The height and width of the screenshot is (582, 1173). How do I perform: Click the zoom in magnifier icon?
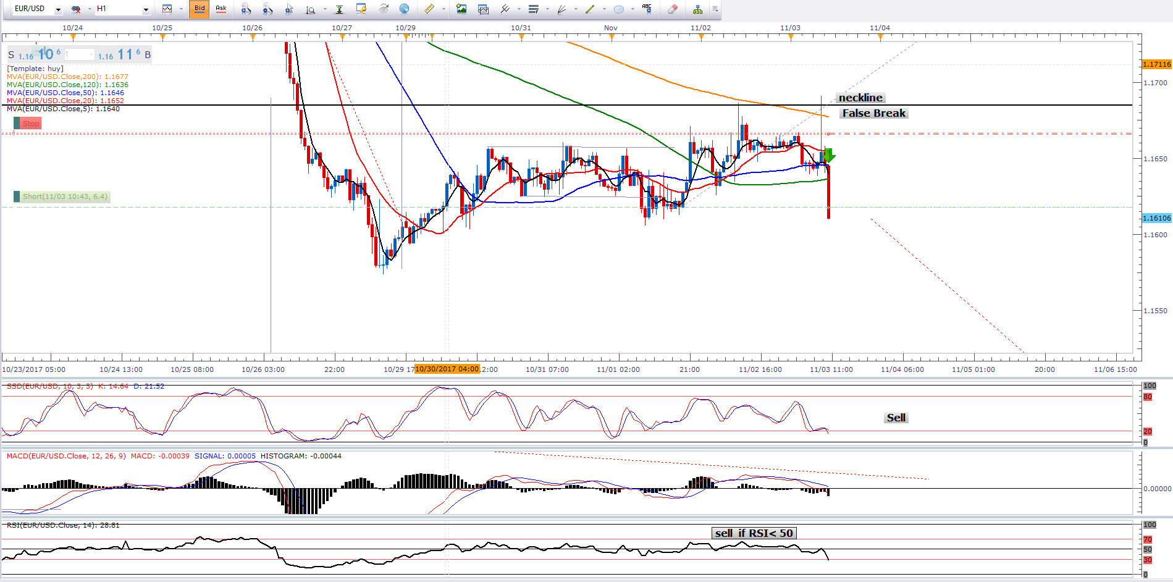click(x=246, y=9)
